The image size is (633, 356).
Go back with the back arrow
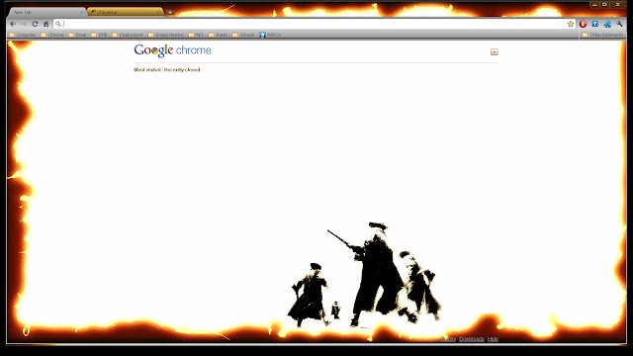[x=13, y=24]
